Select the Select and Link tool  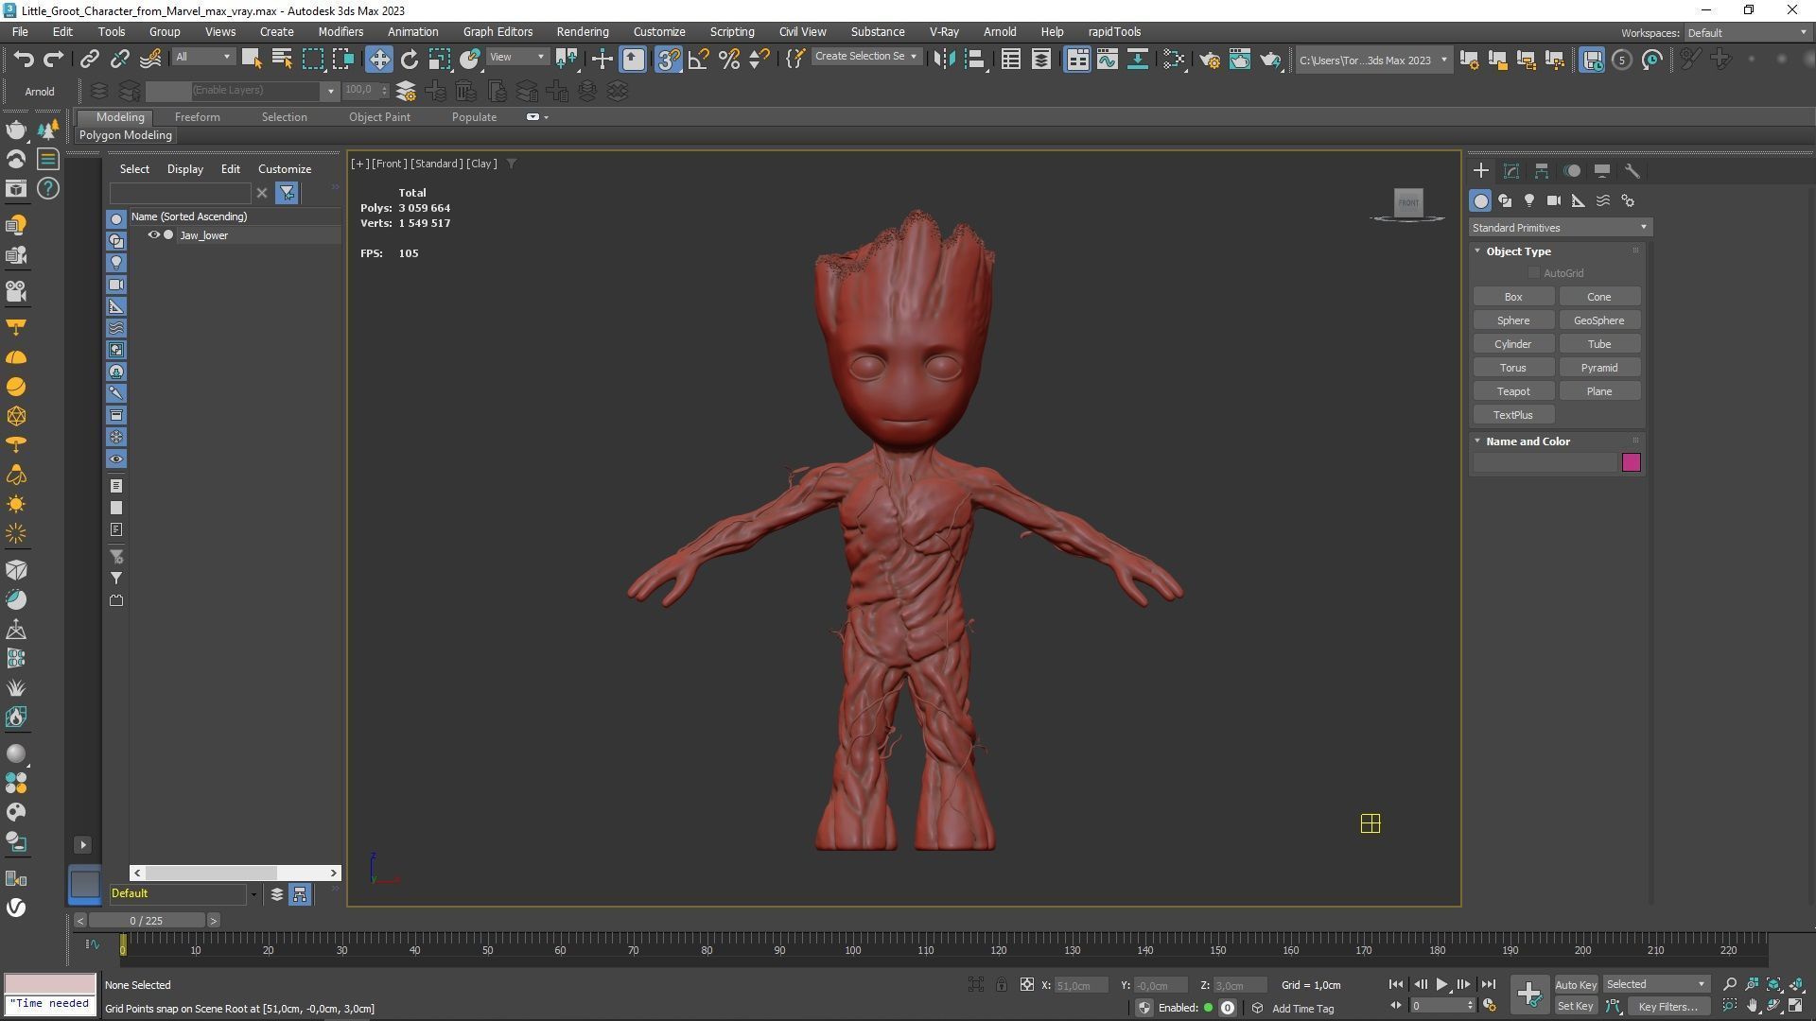tap(89, 59)
